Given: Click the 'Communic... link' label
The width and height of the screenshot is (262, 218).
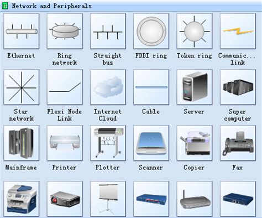Looking at the screenshot, I should 237,59.
